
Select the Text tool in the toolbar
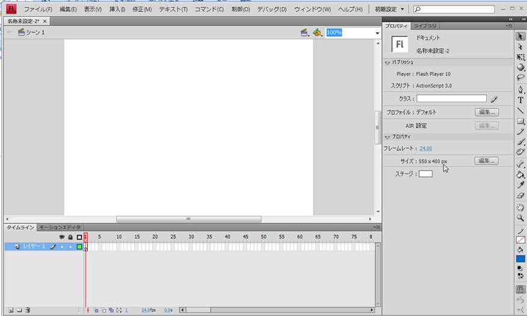point(520,100)
